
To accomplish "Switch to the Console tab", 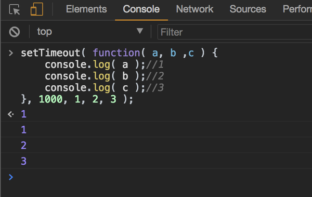I will 141,9.
